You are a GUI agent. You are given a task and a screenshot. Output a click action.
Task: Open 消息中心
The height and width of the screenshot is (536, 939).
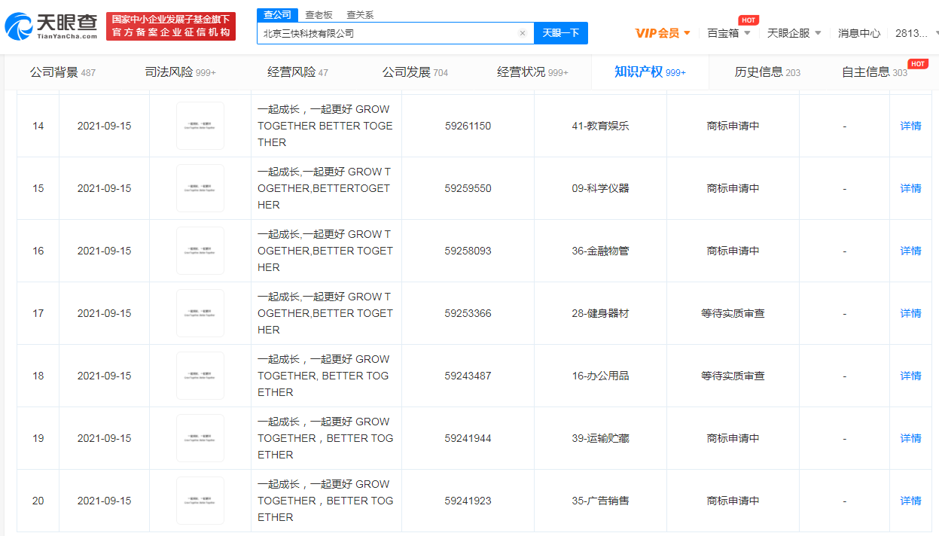click(859, 33)
